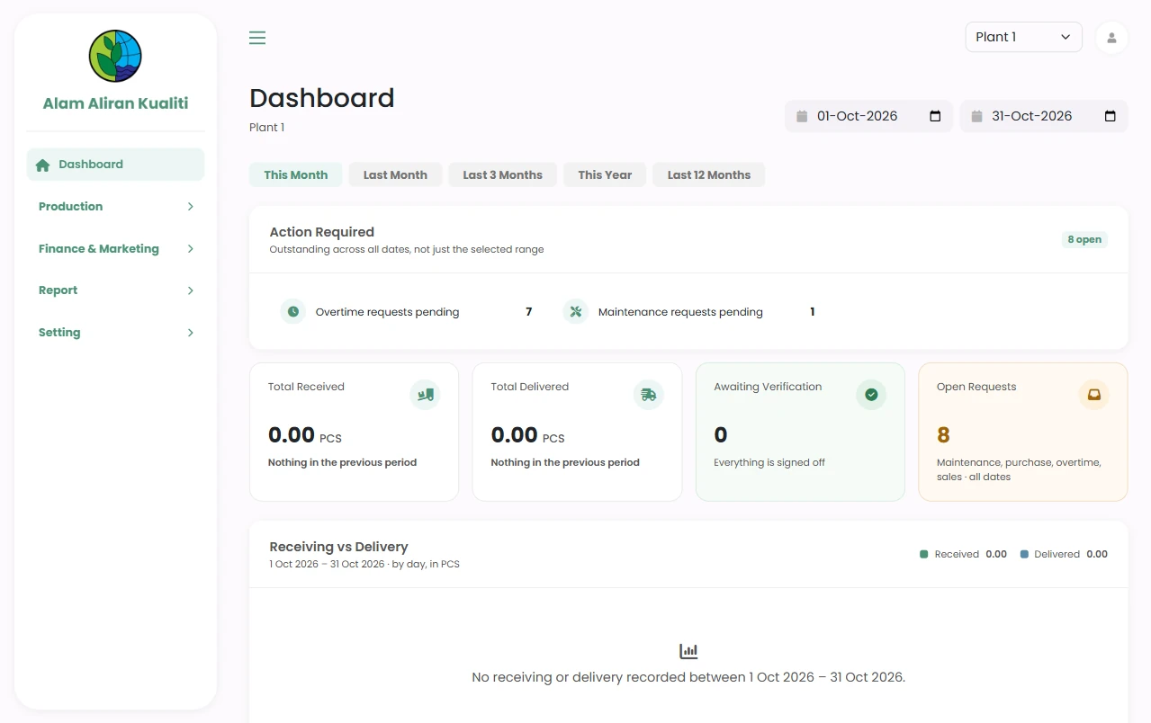This screenshot has height=723, width=1151.
Task: Click the Dashboard page heading
Action: pyautogui.click(x=322, y=98)
